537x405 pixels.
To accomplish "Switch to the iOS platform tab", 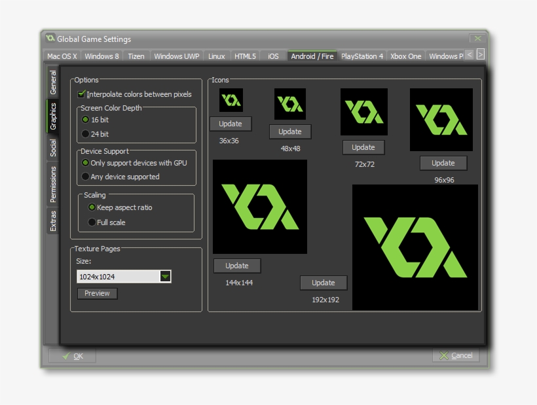I will point(274,56).
